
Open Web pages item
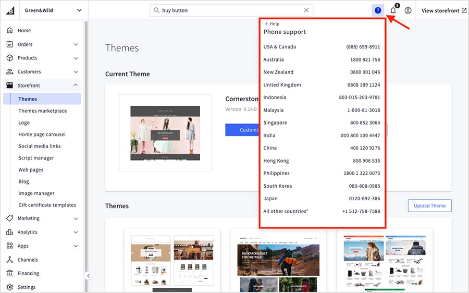click(x=31, y=169)
